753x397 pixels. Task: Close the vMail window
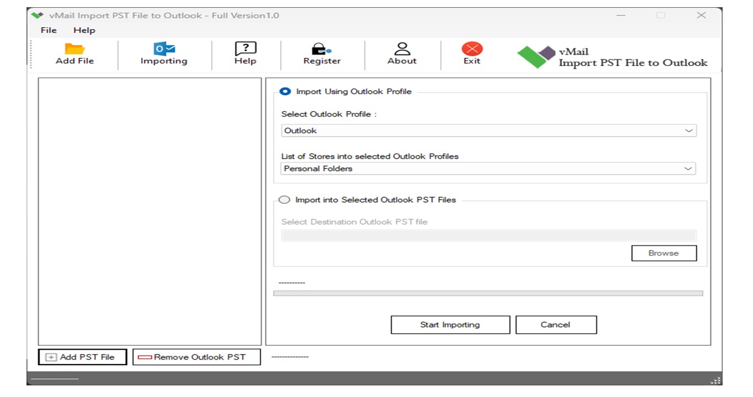[701, 15]
